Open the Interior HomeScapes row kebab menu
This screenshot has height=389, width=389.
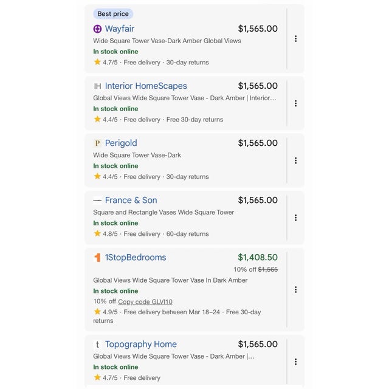coord(295,103)
